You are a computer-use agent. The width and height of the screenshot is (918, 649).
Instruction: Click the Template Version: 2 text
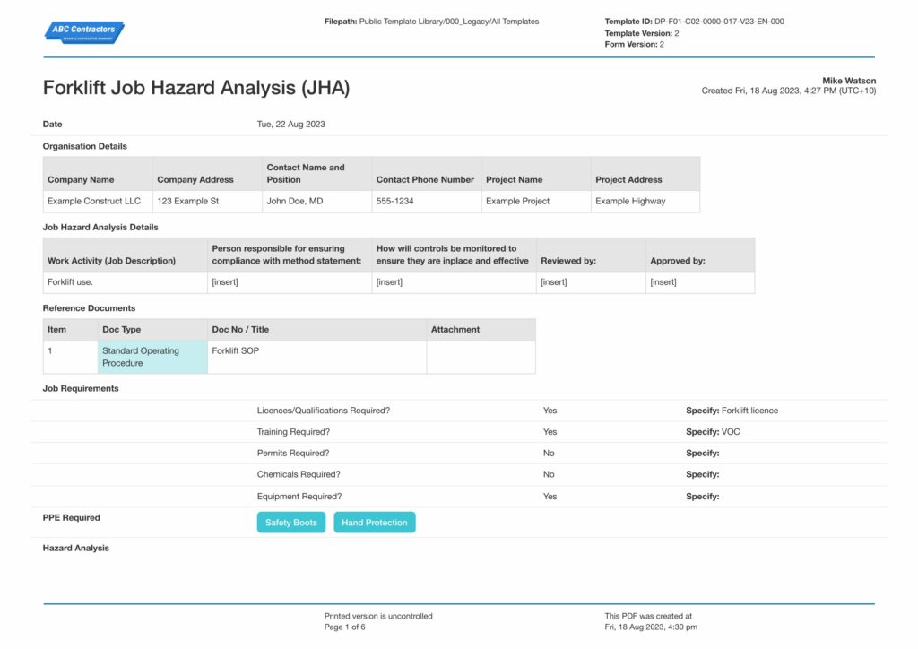point(642,33)
